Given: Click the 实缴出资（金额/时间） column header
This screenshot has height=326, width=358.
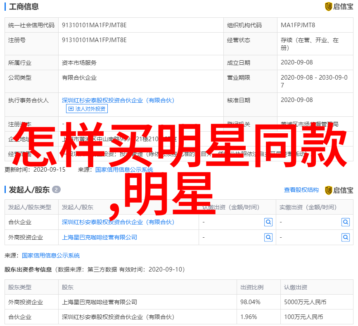Looking at the screenshot, I should 308,207.
